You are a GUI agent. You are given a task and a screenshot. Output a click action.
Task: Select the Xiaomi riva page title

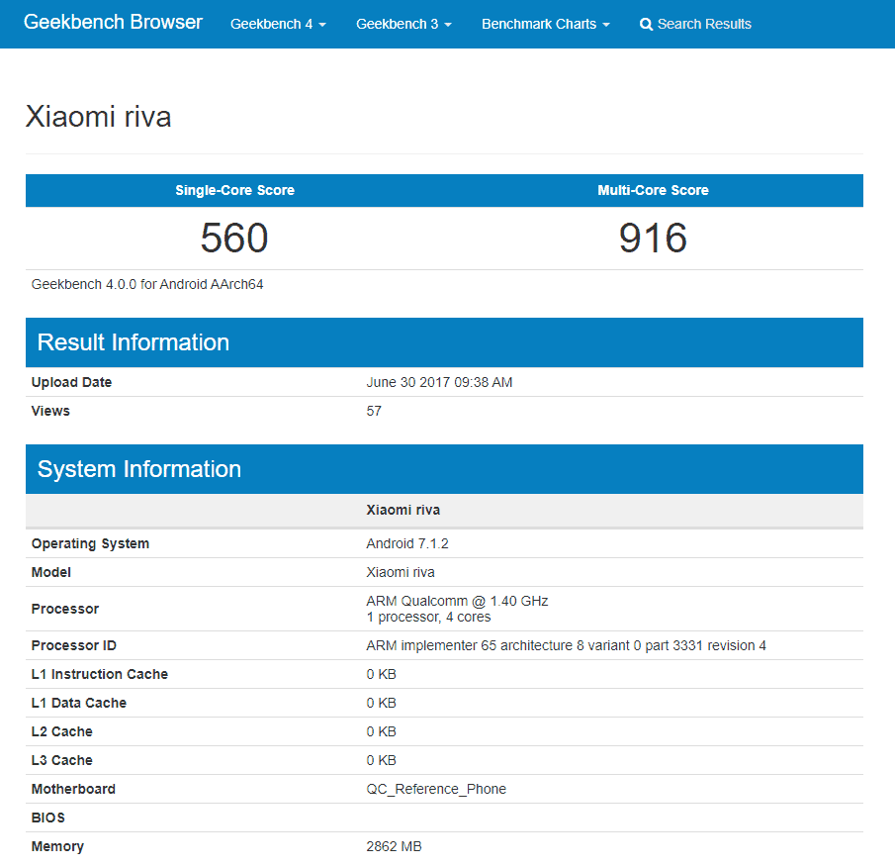tap(98, 117)
